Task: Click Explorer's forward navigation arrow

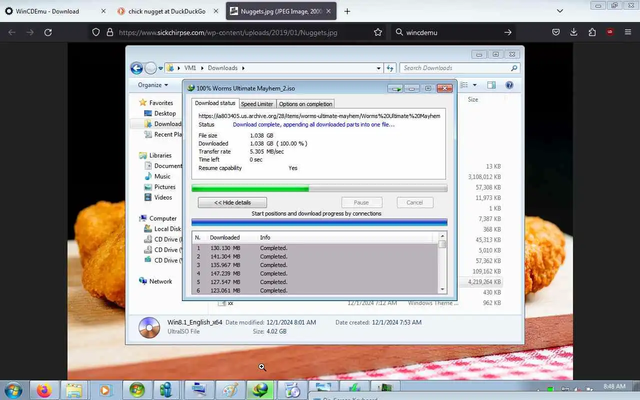Action: (x=150, y=68)
